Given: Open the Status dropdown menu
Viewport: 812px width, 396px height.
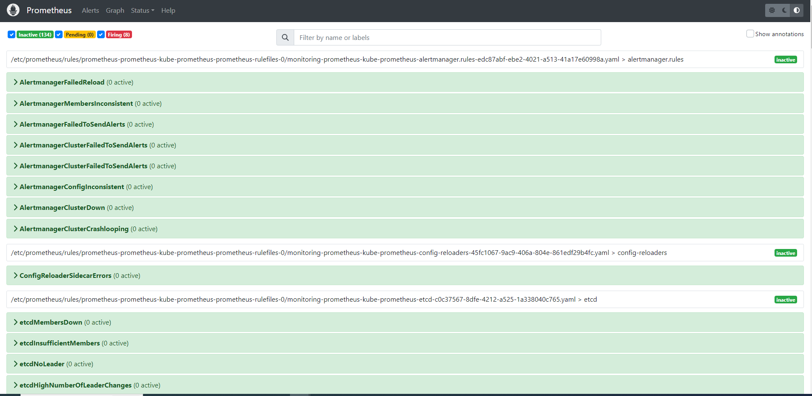Looking at the screenshot, I should [x=143, y=10].
